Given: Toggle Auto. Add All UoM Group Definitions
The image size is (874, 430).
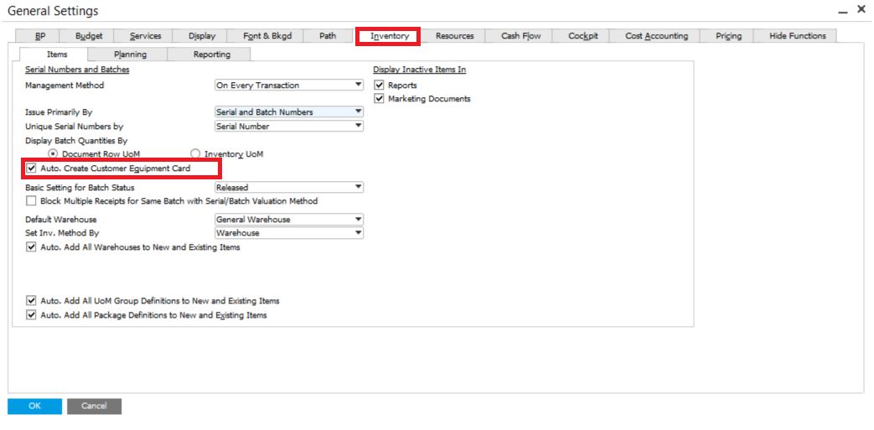Looking at the screenshot, I should click(32, 301).
